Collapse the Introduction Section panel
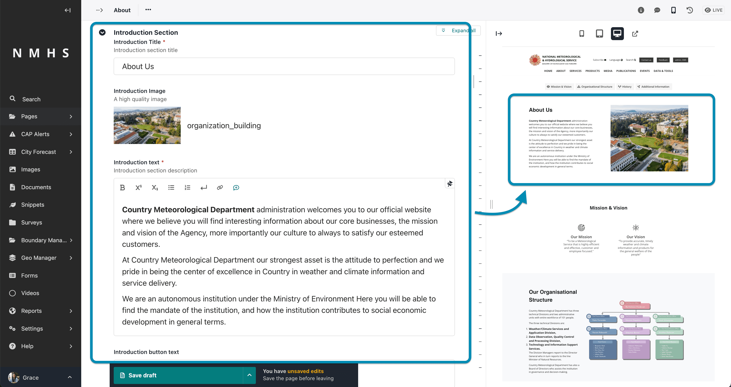The image size is (731, 387). point(103,32)
